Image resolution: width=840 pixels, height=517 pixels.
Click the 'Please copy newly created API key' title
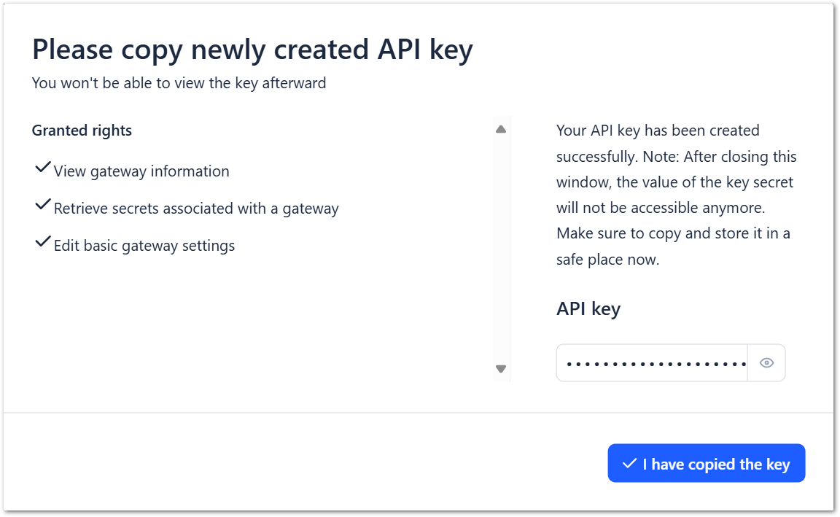(x=252, y=50)
